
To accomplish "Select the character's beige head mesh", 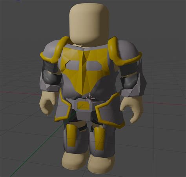I will click(x=89, y=24).
